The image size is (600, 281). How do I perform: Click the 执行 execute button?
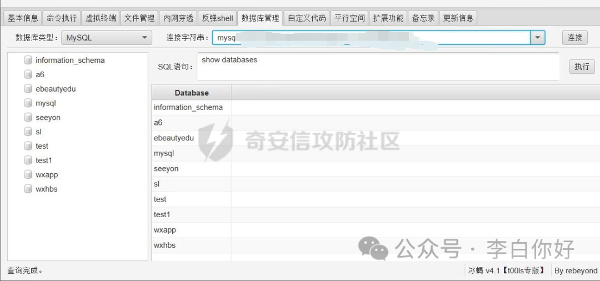(x=582, y=67)
